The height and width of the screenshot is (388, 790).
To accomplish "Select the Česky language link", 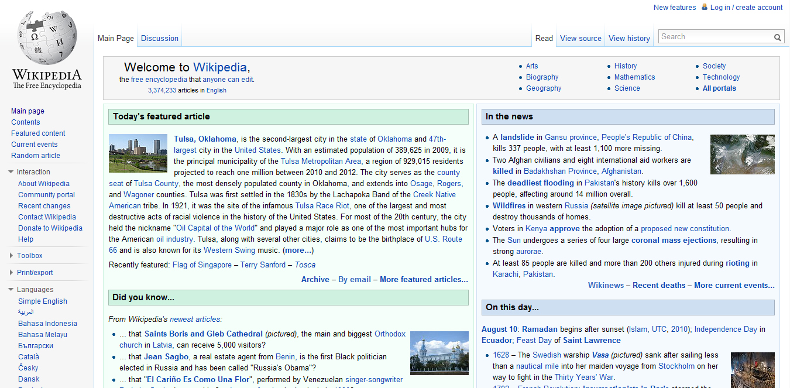I will point(28,368).
